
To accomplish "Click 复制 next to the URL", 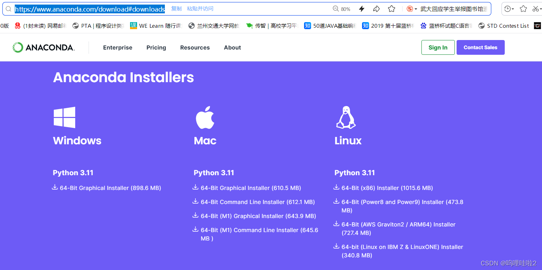I will click(x=176, y=9).
